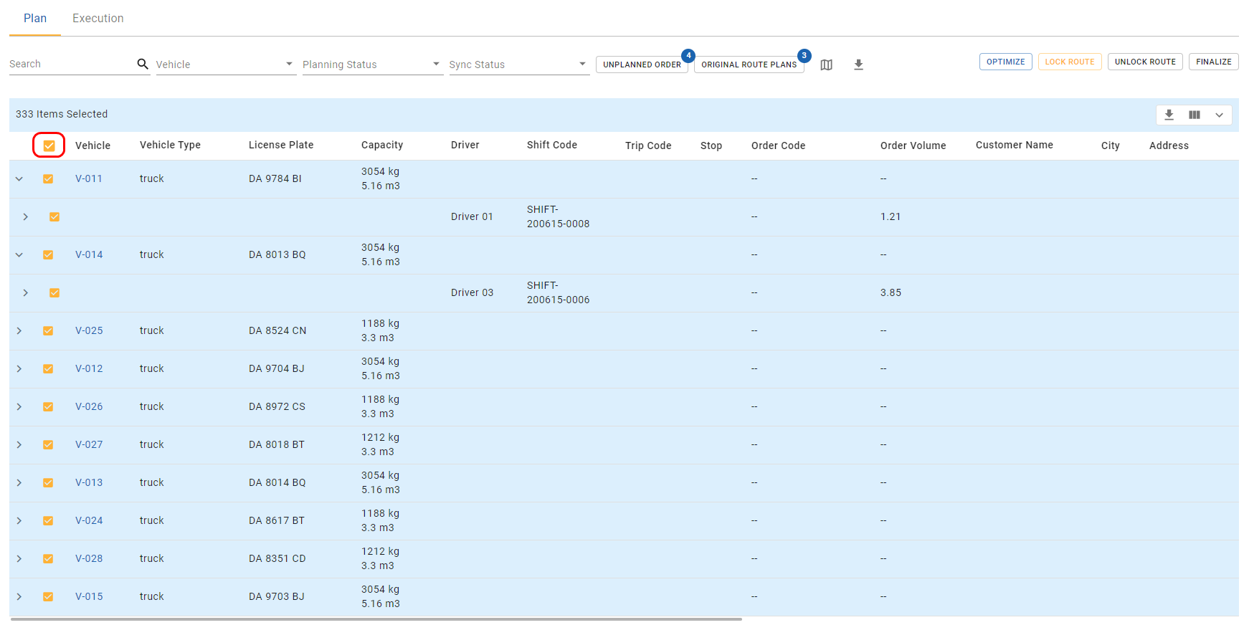Expand the V-024 vehicle row
The height and width of the screenshot is (625, 1244).
click(19, 520)
